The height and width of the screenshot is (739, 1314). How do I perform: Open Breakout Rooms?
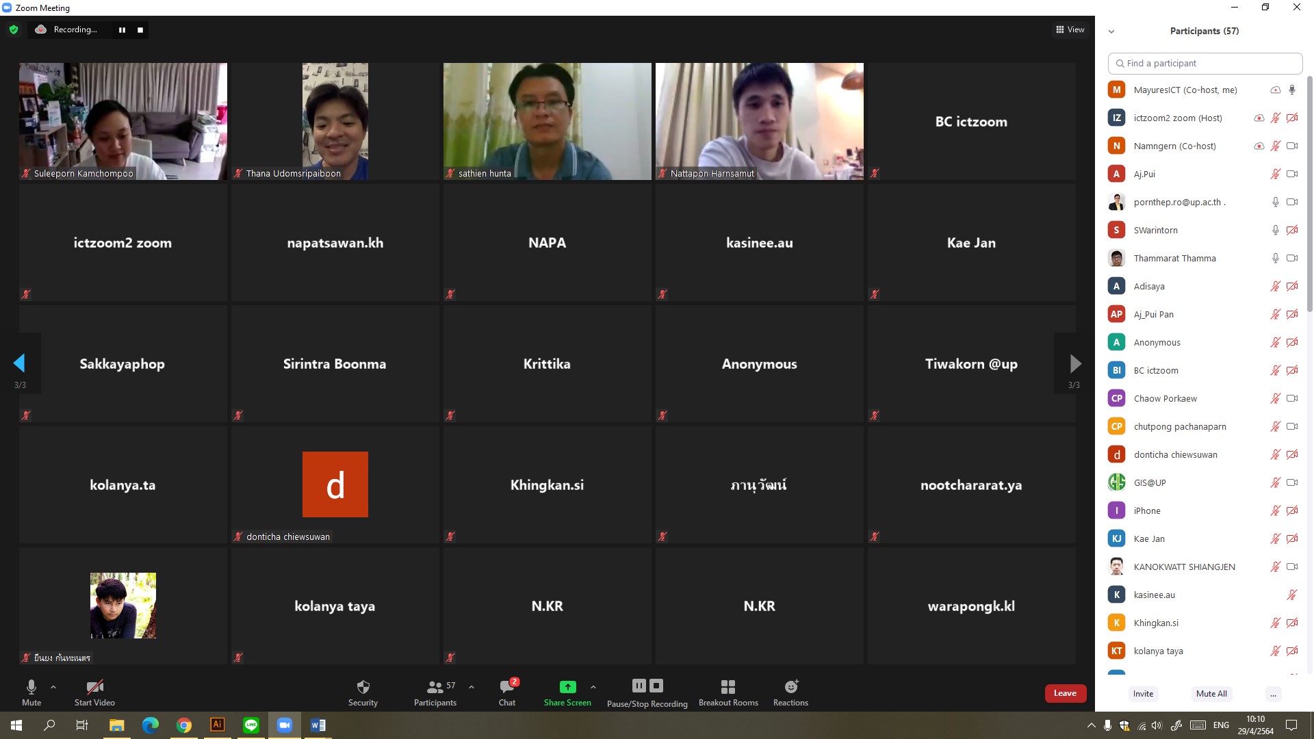click(728, 692)
